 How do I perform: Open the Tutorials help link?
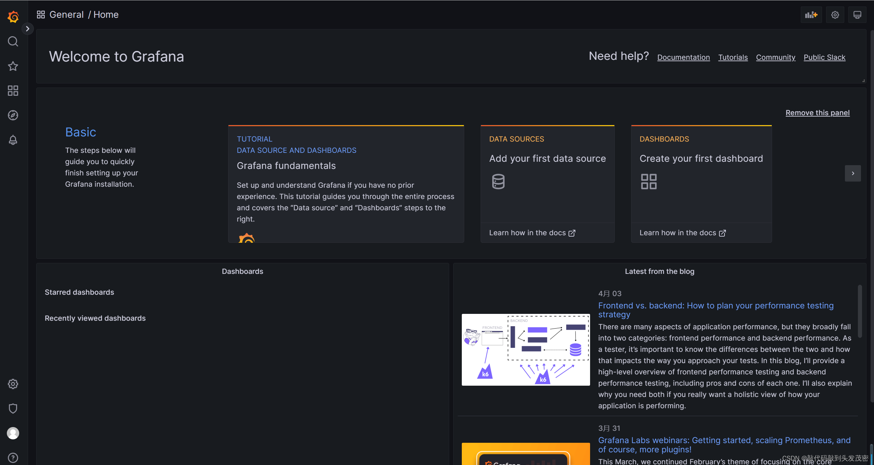point(733,57)
